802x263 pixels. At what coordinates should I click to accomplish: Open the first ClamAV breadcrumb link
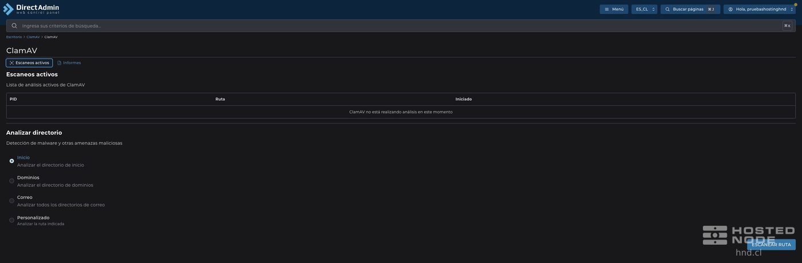click(33, 37)
